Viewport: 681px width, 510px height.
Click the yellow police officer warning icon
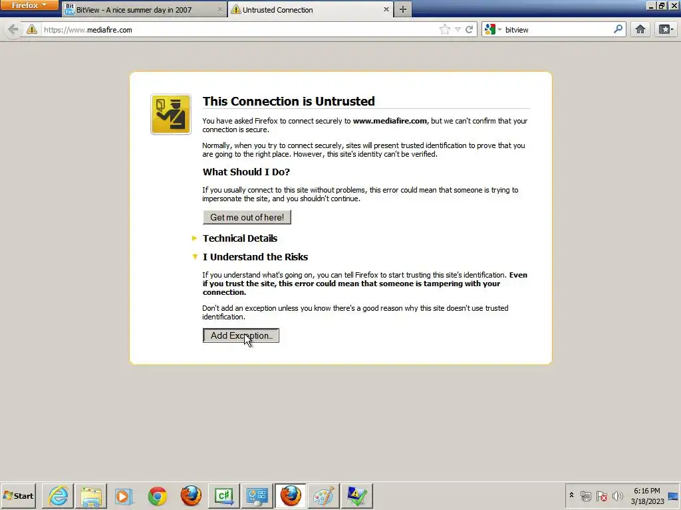(171, 114)
